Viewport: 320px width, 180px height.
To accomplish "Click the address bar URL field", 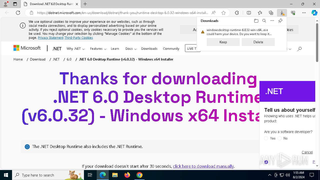I will [122, 13].
